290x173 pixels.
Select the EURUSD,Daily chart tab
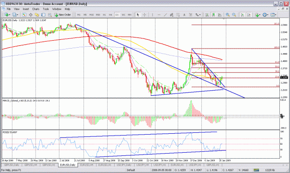pyautogui.click(x=67, y=165)
